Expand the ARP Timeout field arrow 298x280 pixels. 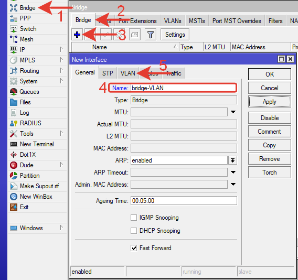click(x=233, y=173)
